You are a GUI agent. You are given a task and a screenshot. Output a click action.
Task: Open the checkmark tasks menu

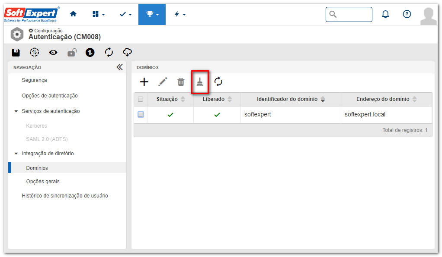125,14
